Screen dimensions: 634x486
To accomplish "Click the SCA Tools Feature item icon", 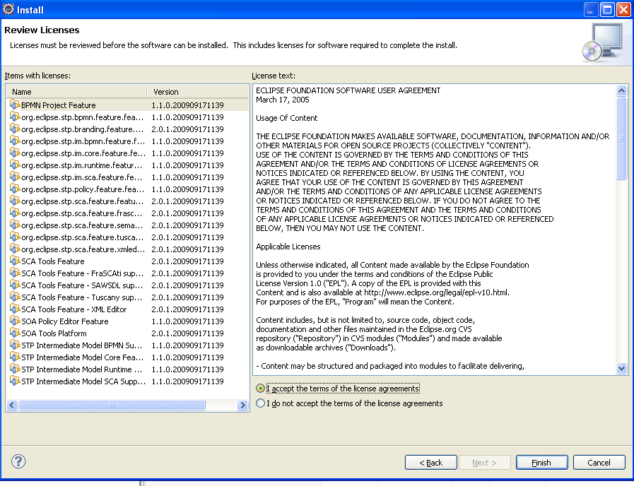I will [15, 261].
